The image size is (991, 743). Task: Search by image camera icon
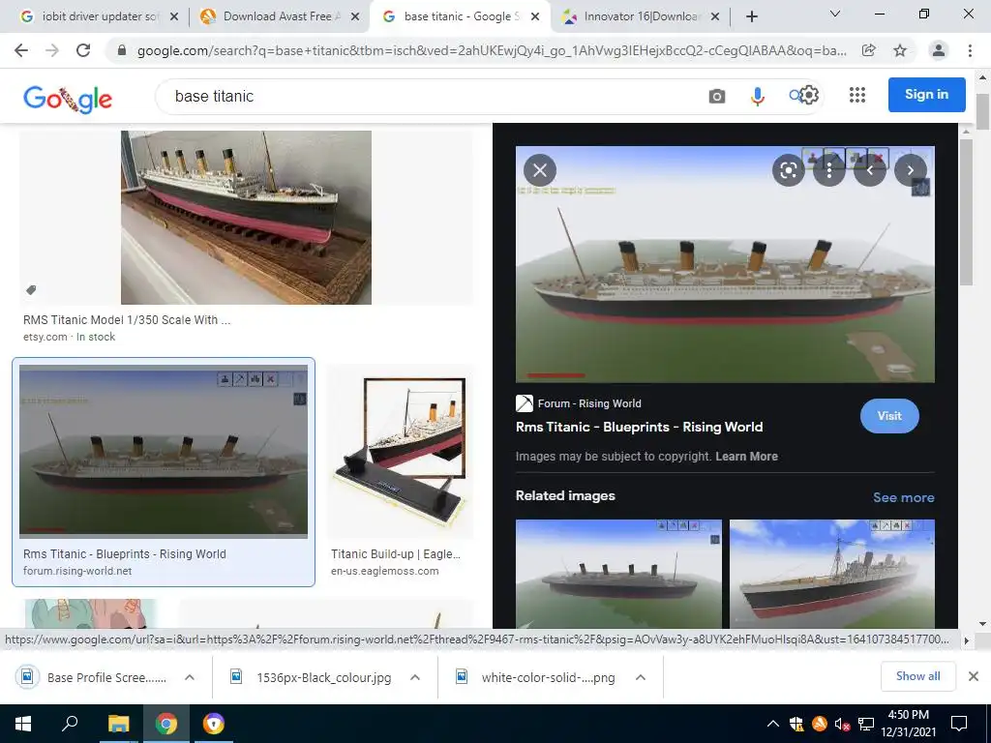717,96
